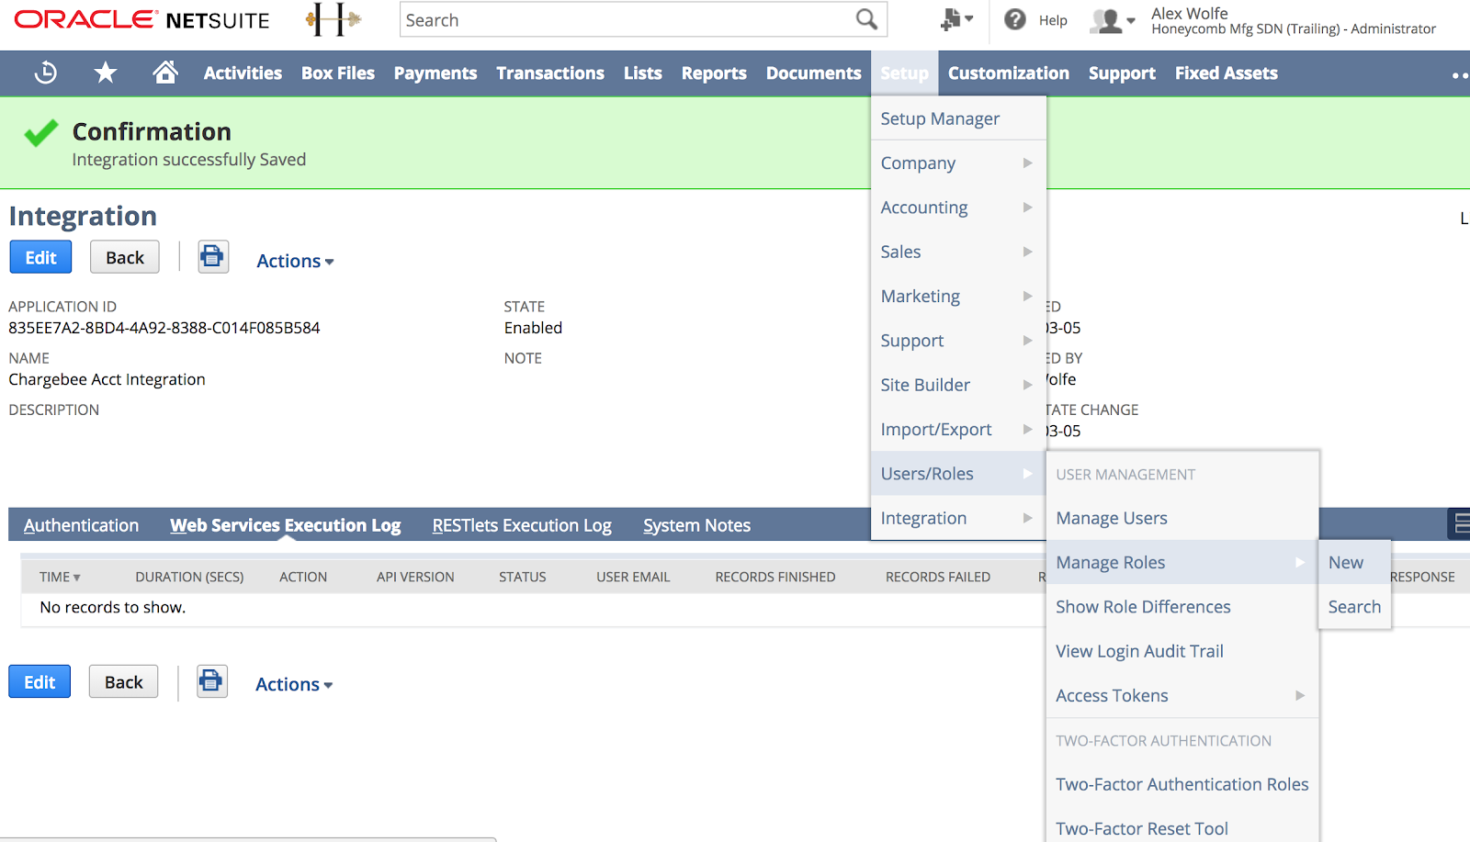Open the top Actions dropdown

tap(295, 261)
